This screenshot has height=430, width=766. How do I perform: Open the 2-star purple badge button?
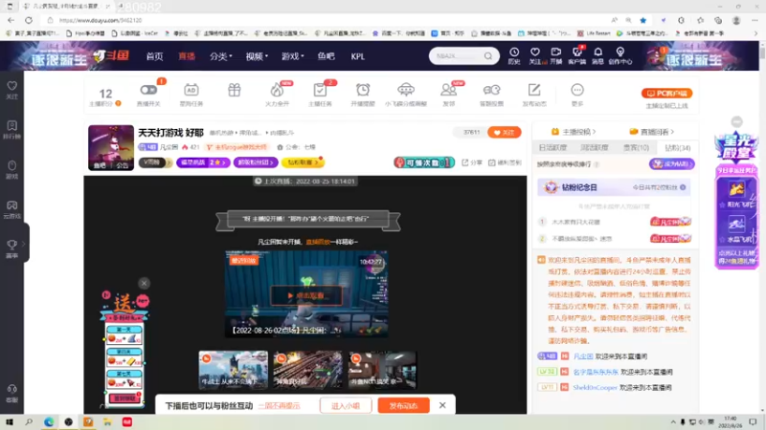click(x=203, y=162)
